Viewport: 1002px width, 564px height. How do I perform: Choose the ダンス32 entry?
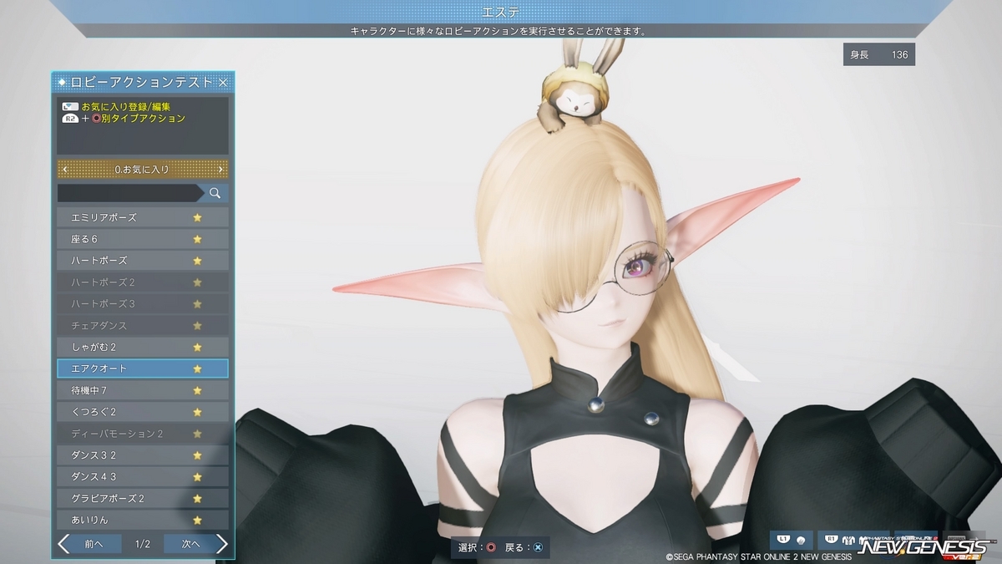pos(142,455)
